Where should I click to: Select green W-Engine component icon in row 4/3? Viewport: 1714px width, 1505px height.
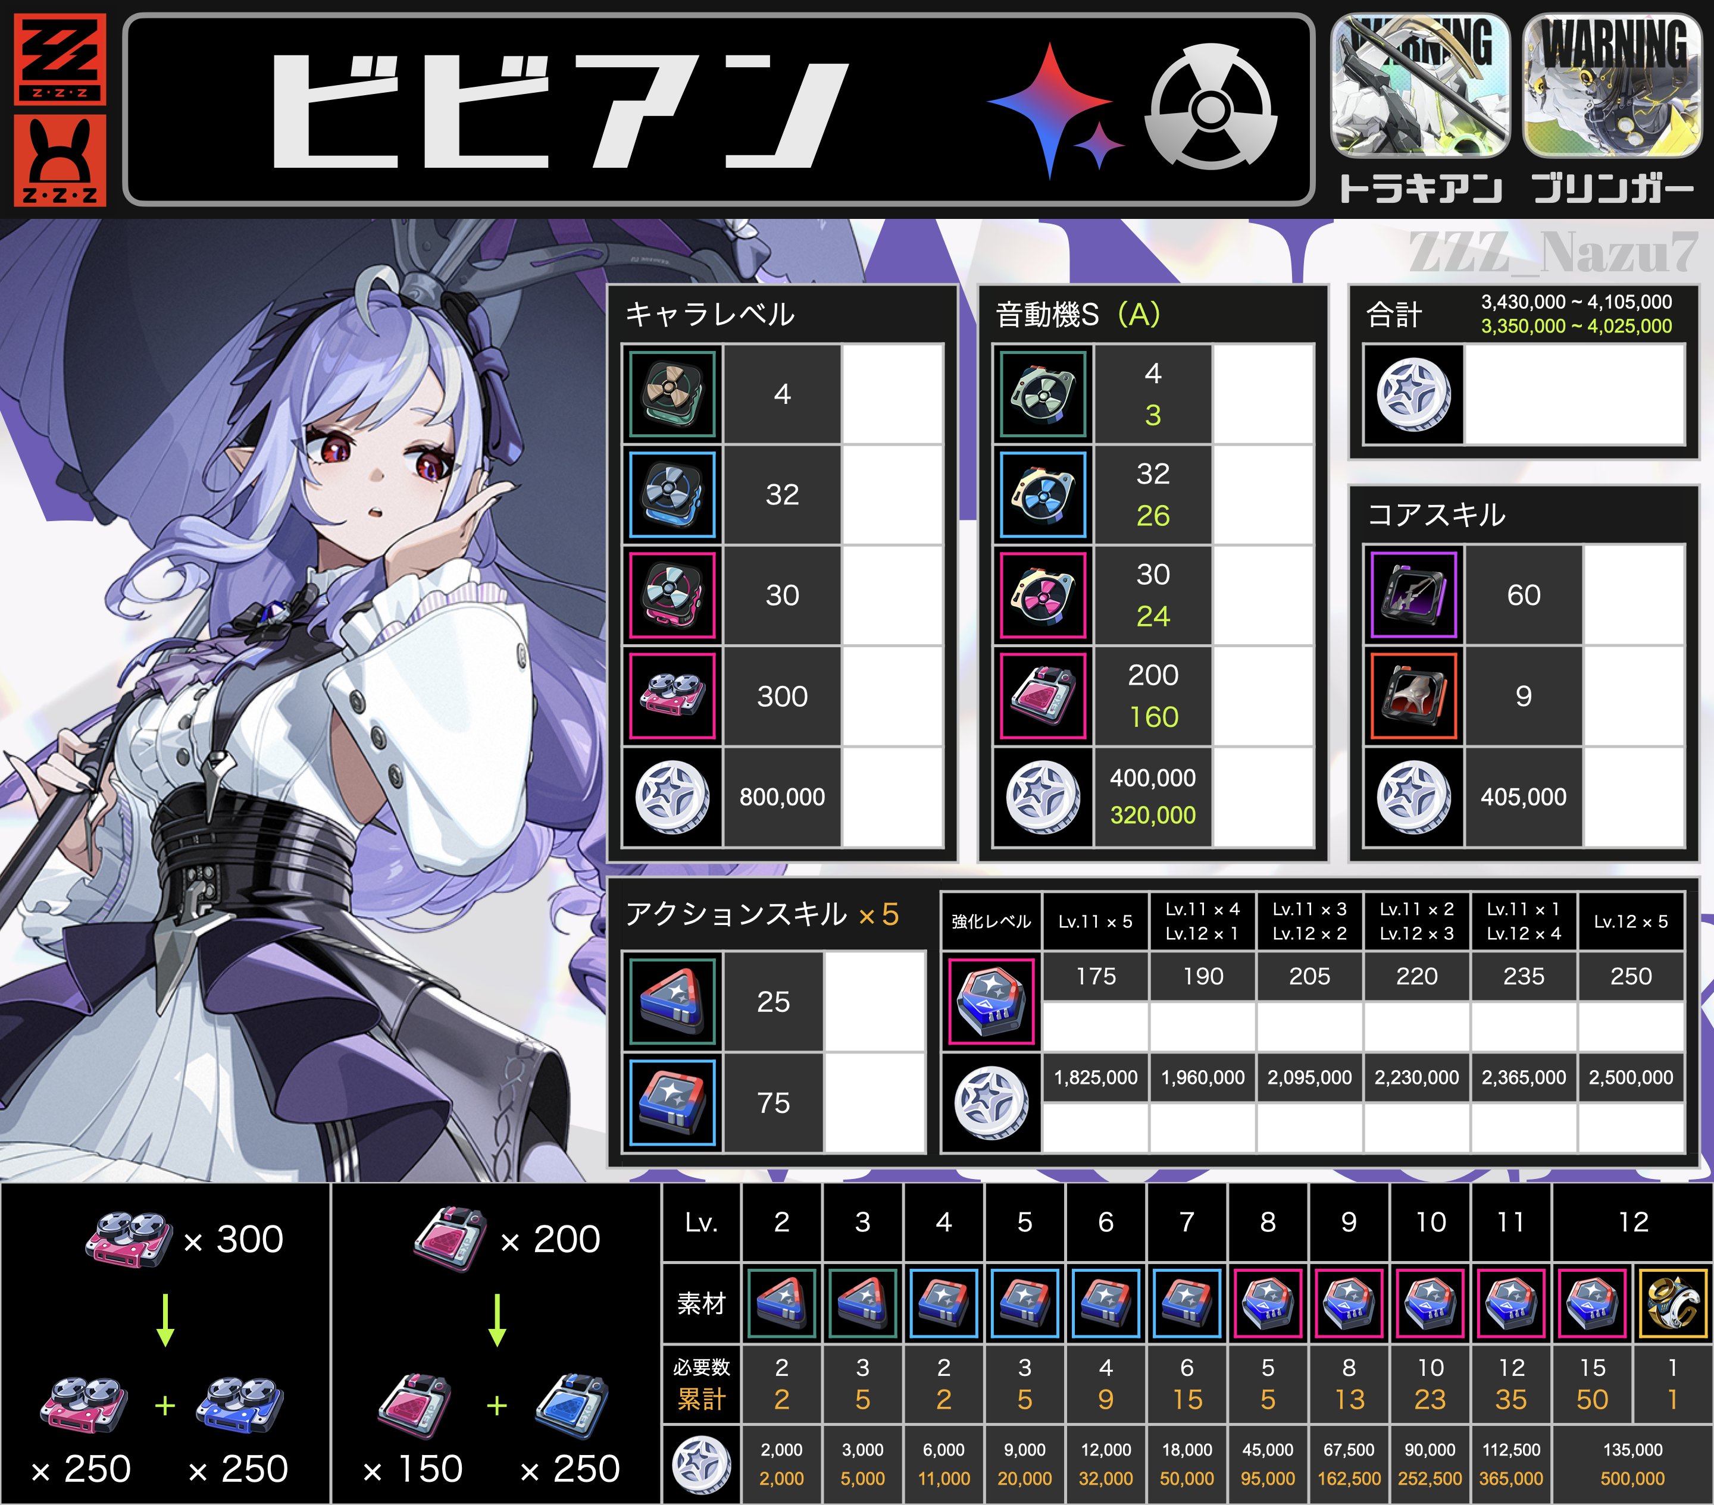[1042, 394]
